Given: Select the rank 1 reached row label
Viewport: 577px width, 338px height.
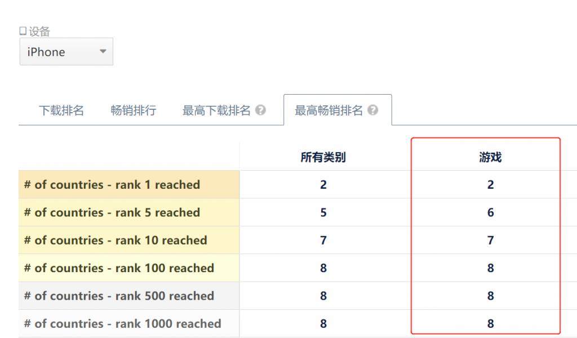Looking at the screenshot, I should 112,185.
